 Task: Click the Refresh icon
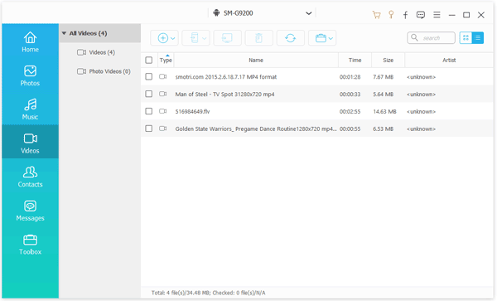(291, 38)
